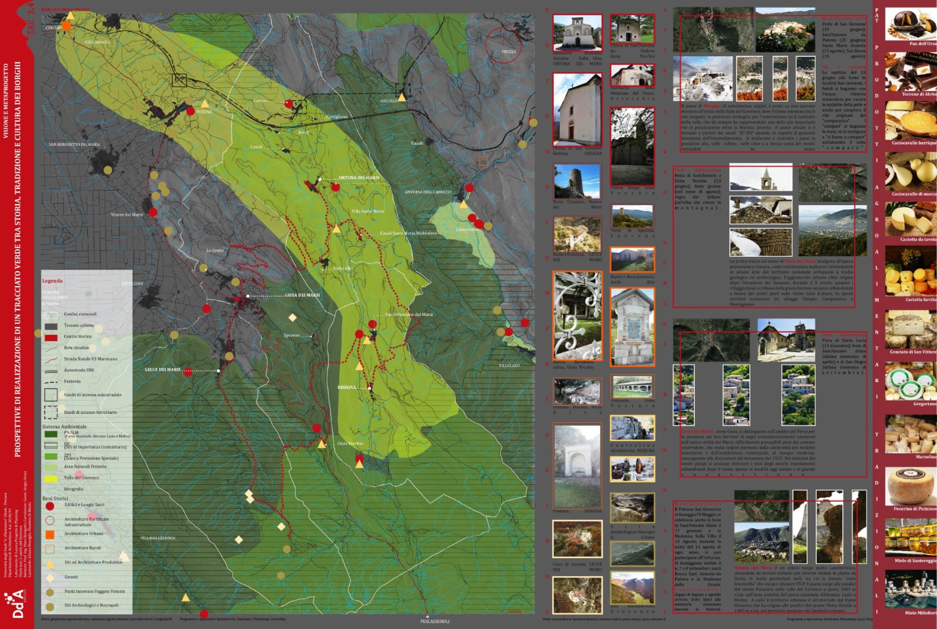Click the outlined orange square icon for Architetture Rurali in the legend
937x629 pixels.
tap(50, 549)
